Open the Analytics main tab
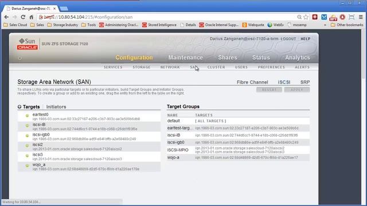Screen dimensions: 367x206 [298, 57]
